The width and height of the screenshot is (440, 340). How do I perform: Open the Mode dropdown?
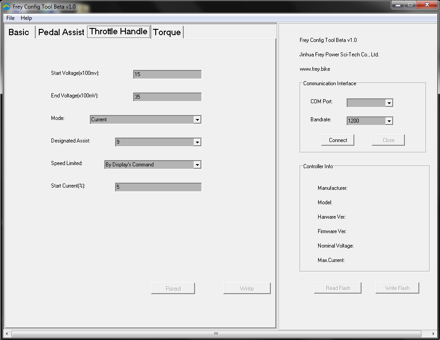pyautogui.click(x=197, y=119)
